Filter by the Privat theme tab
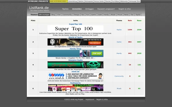Viewport: 172px width, 107px height. [x=120, y=15]
